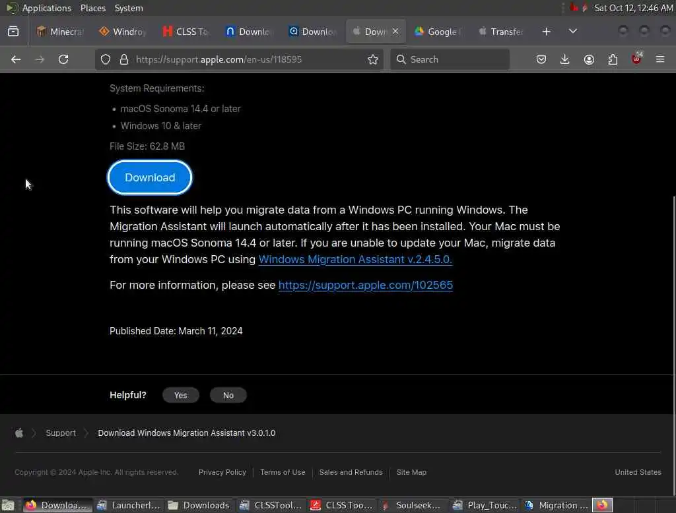Switch to the CLSS Tool tab
The image size is (676, 513).
186,32
